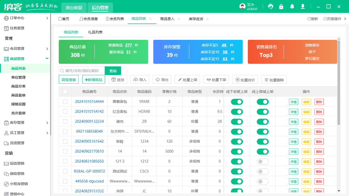349x196 pixels.
Task: Toggle 线上商城上架 for 椰蓉面包
Action: (x=263, y=102)
